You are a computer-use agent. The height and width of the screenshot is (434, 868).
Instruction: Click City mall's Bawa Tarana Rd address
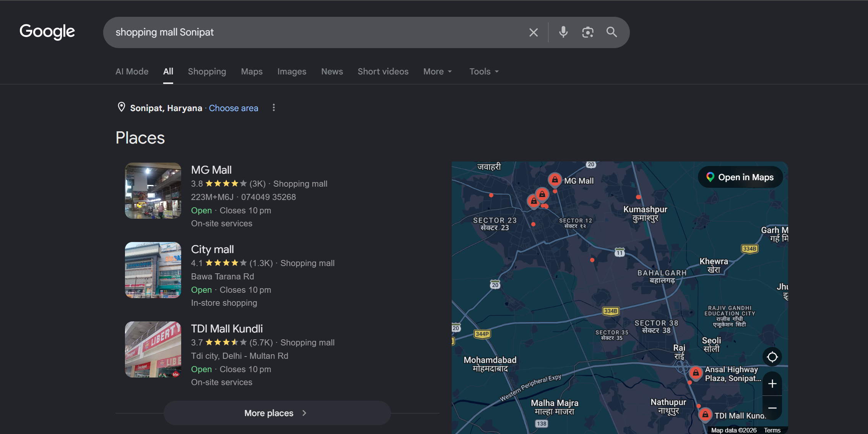222,276
